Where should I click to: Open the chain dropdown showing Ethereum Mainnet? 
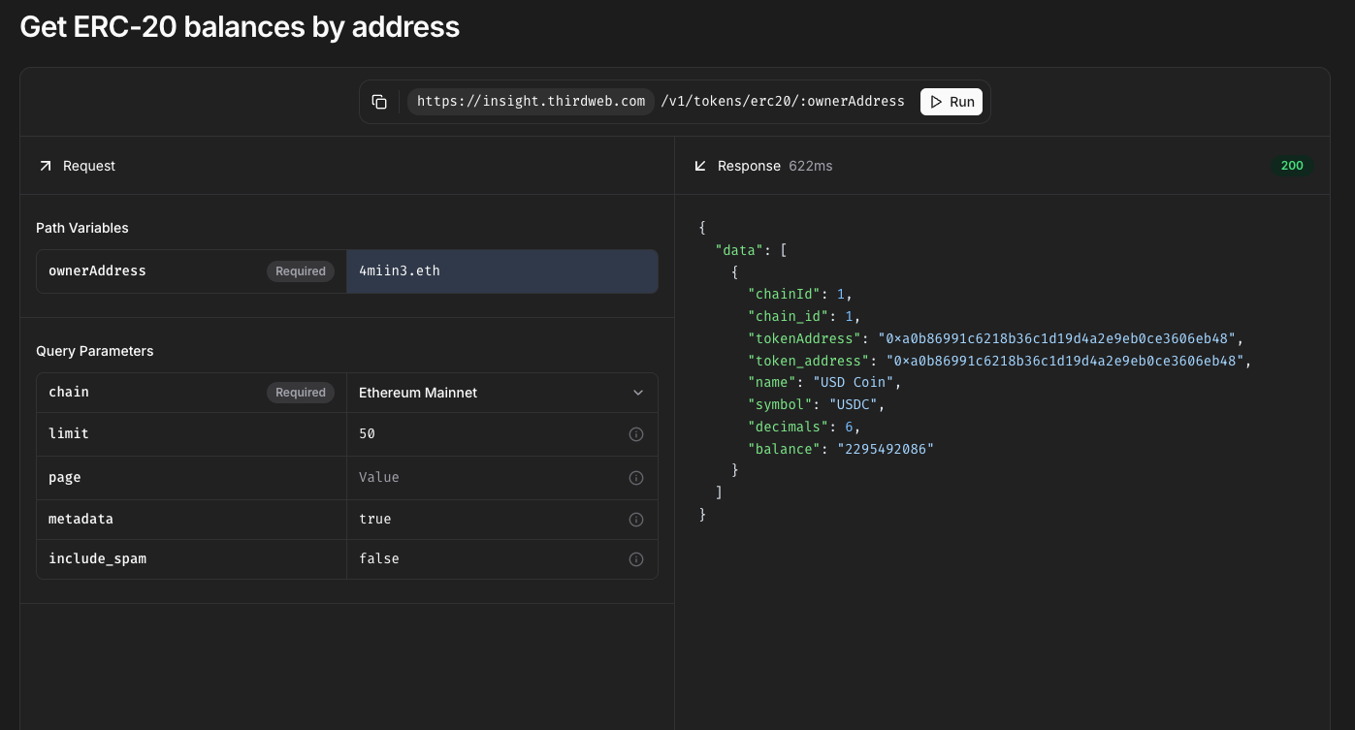(x=502, y=393)
